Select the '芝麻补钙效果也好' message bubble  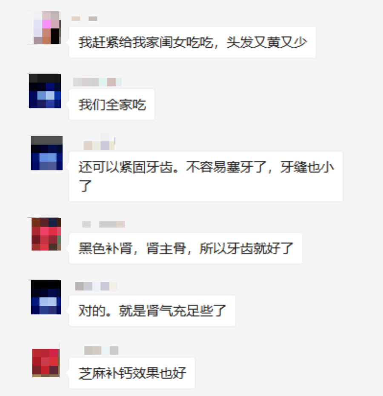click(132, 373)
